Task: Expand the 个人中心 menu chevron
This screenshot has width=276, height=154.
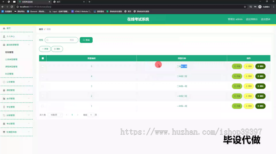Action: tap(29, 36)
